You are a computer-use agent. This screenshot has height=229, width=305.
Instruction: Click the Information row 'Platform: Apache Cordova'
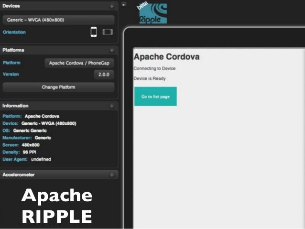pyautogui.click(x=31, y=116)
